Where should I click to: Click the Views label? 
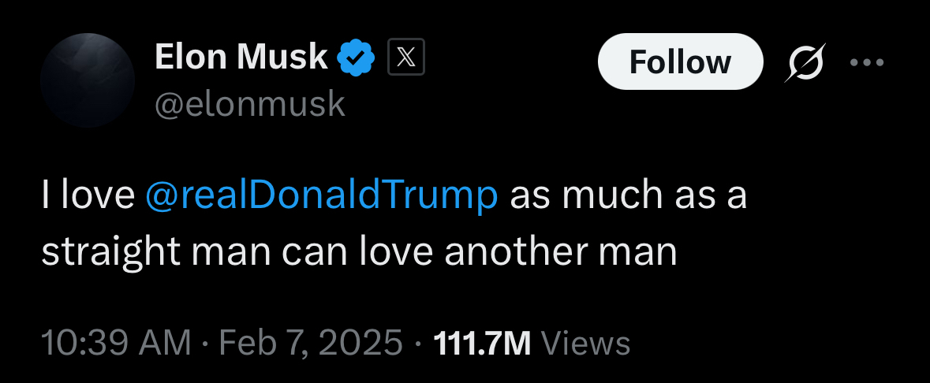[587, 342]
